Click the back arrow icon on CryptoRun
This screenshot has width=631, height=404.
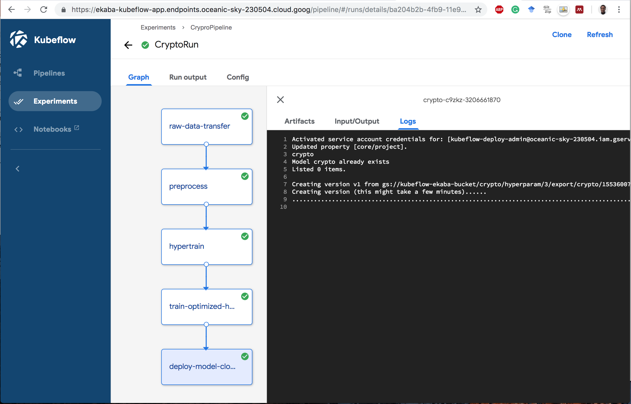click(x=129, y=44)
